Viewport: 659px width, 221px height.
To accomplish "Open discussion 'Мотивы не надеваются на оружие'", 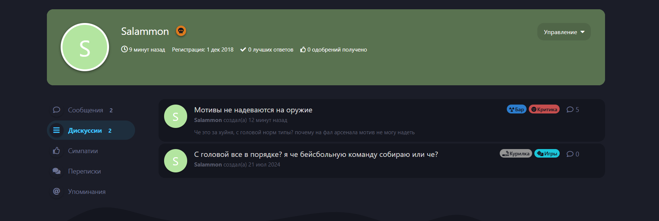I will [253, 110].
